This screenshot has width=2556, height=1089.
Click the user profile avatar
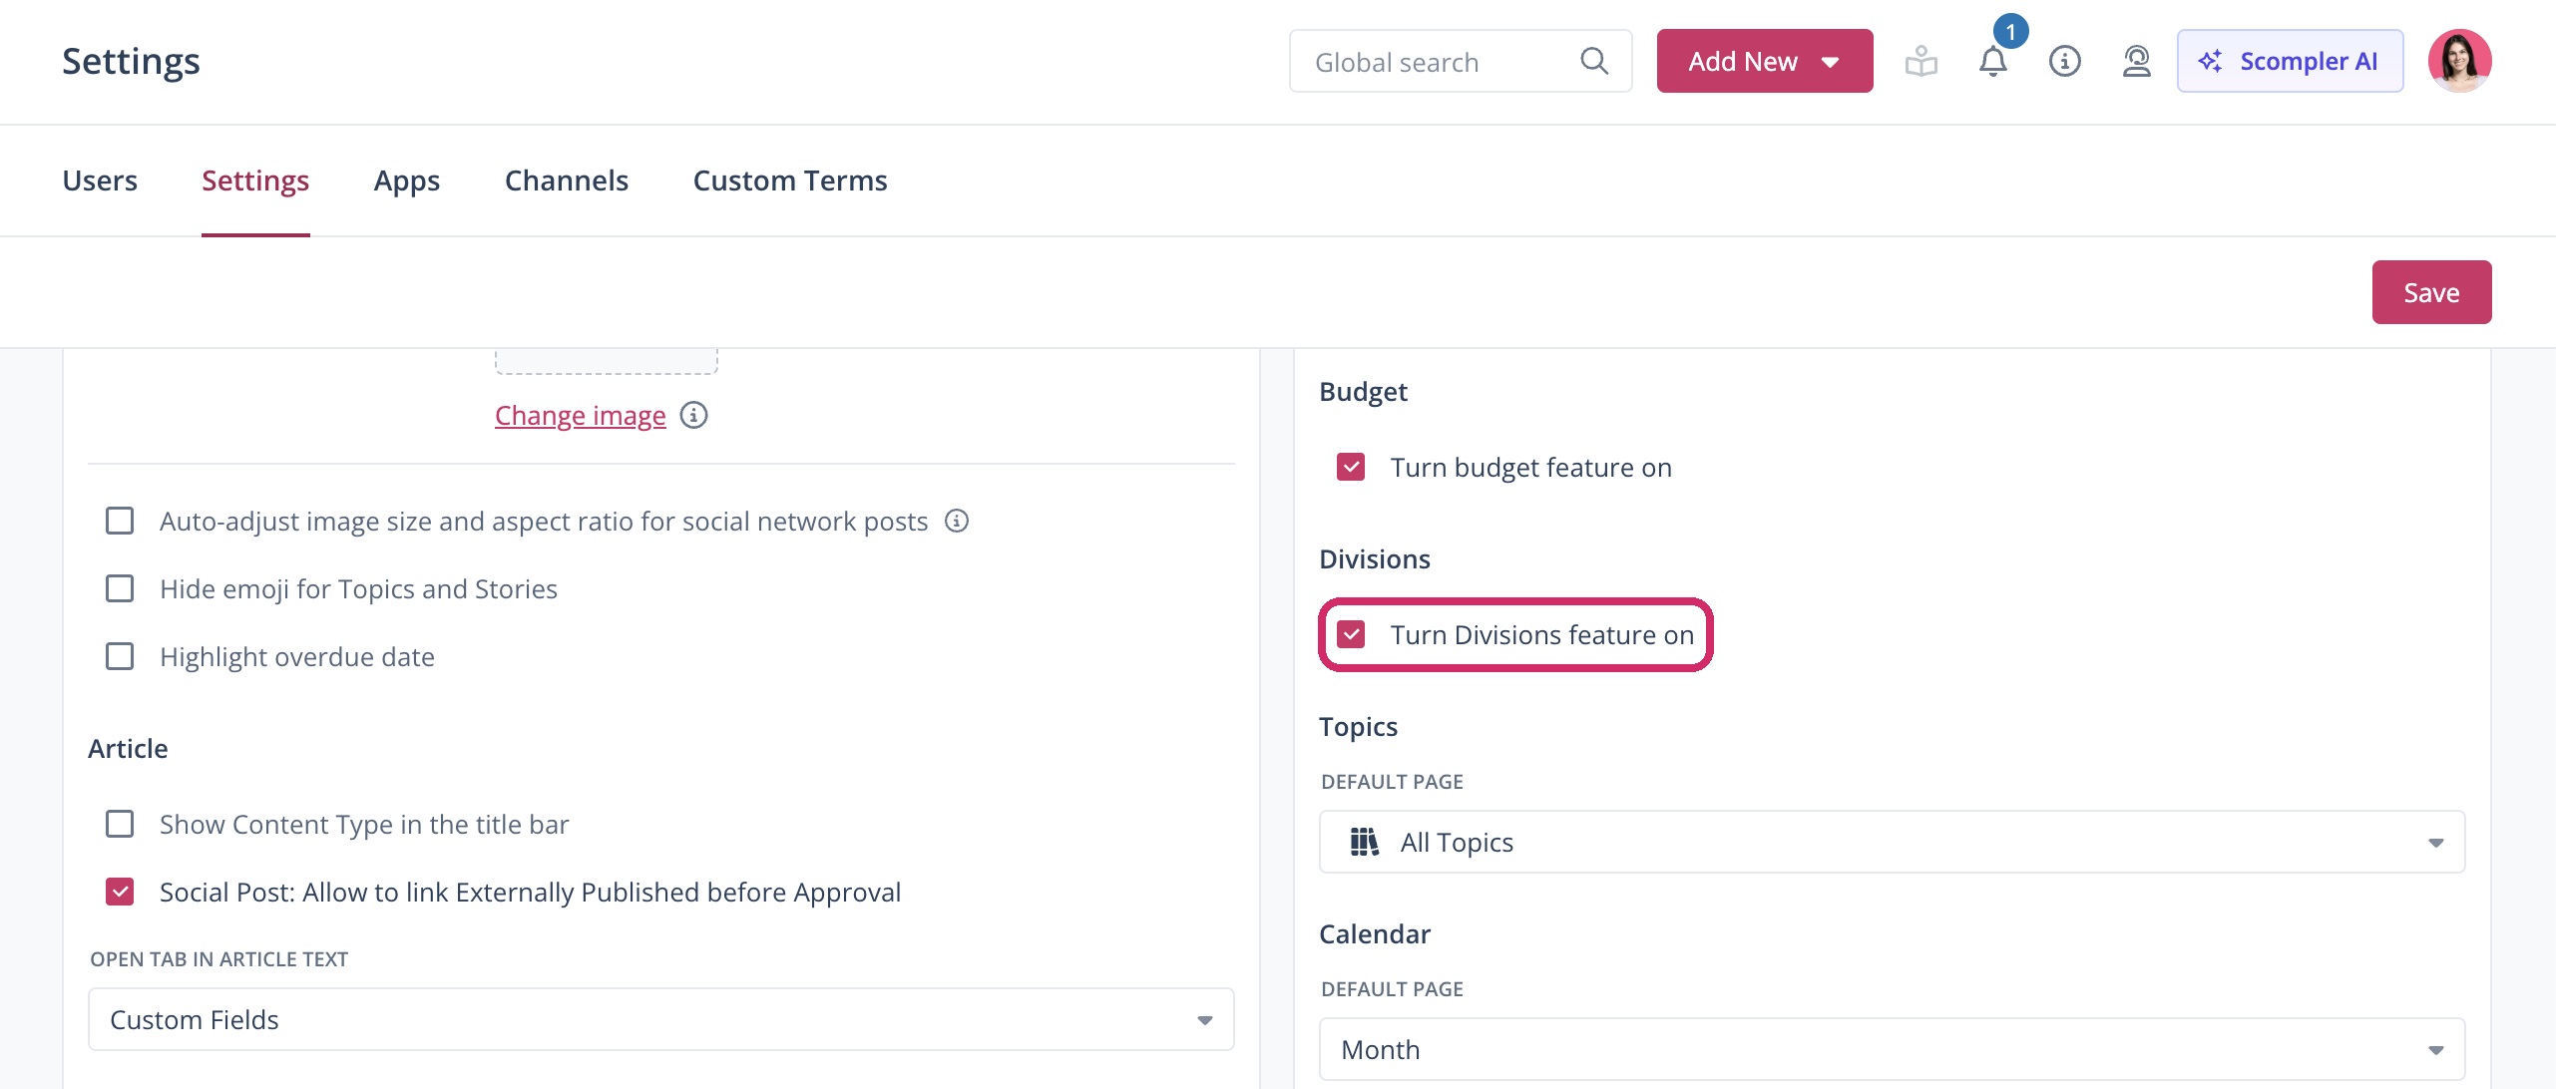click(2459, 61)
